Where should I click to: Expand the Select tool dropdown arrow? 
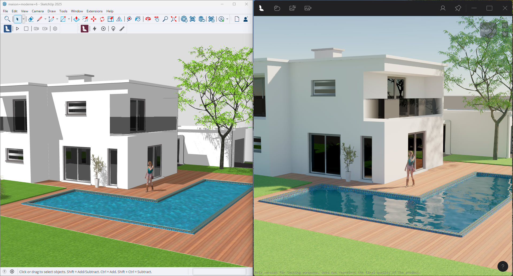(24, 19)
